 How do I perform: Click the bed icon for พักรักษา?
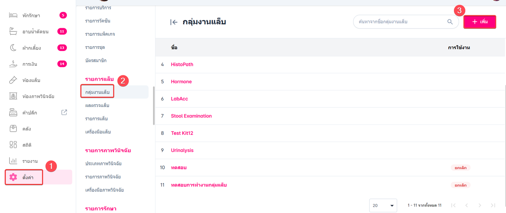tap(13, 16)
